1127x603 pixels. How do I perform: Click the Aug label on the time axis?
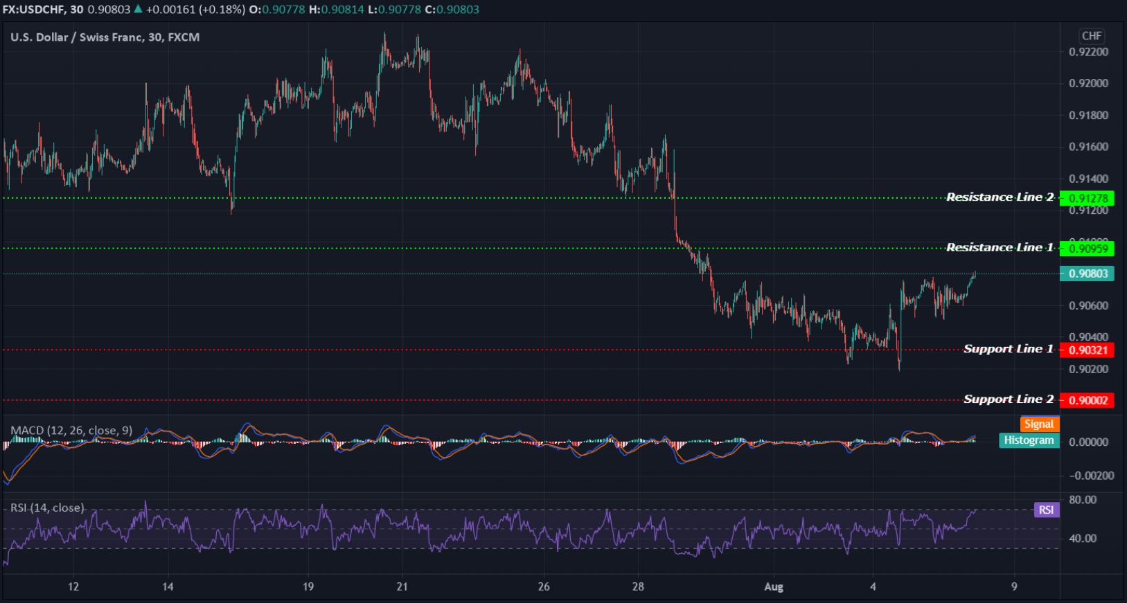coord(774,587)
